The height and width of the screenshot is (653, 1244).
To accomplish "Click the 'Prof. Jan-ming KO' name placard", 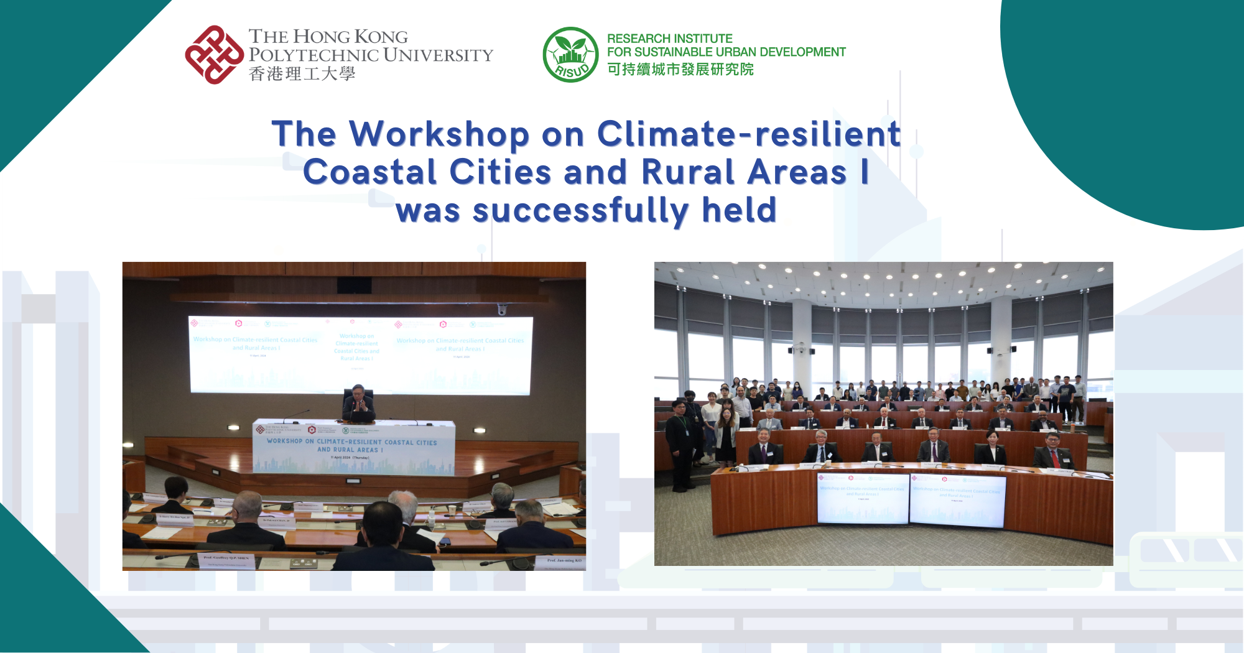I will coord(564,561).
